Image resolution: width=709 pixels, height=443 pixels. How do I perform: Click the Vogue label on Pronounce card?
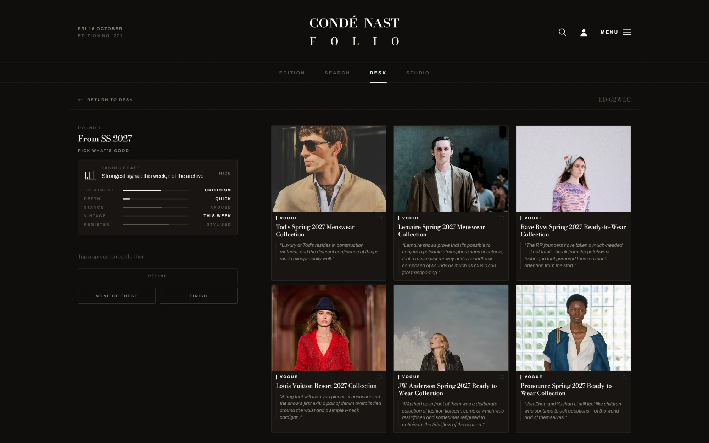533,377
